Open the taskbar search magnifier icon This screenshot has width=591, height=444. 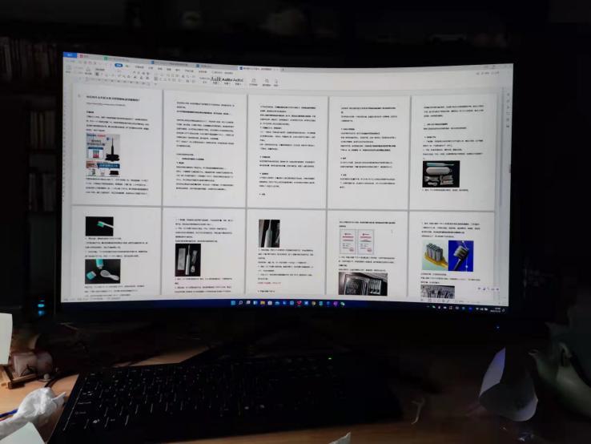[240, 303]
